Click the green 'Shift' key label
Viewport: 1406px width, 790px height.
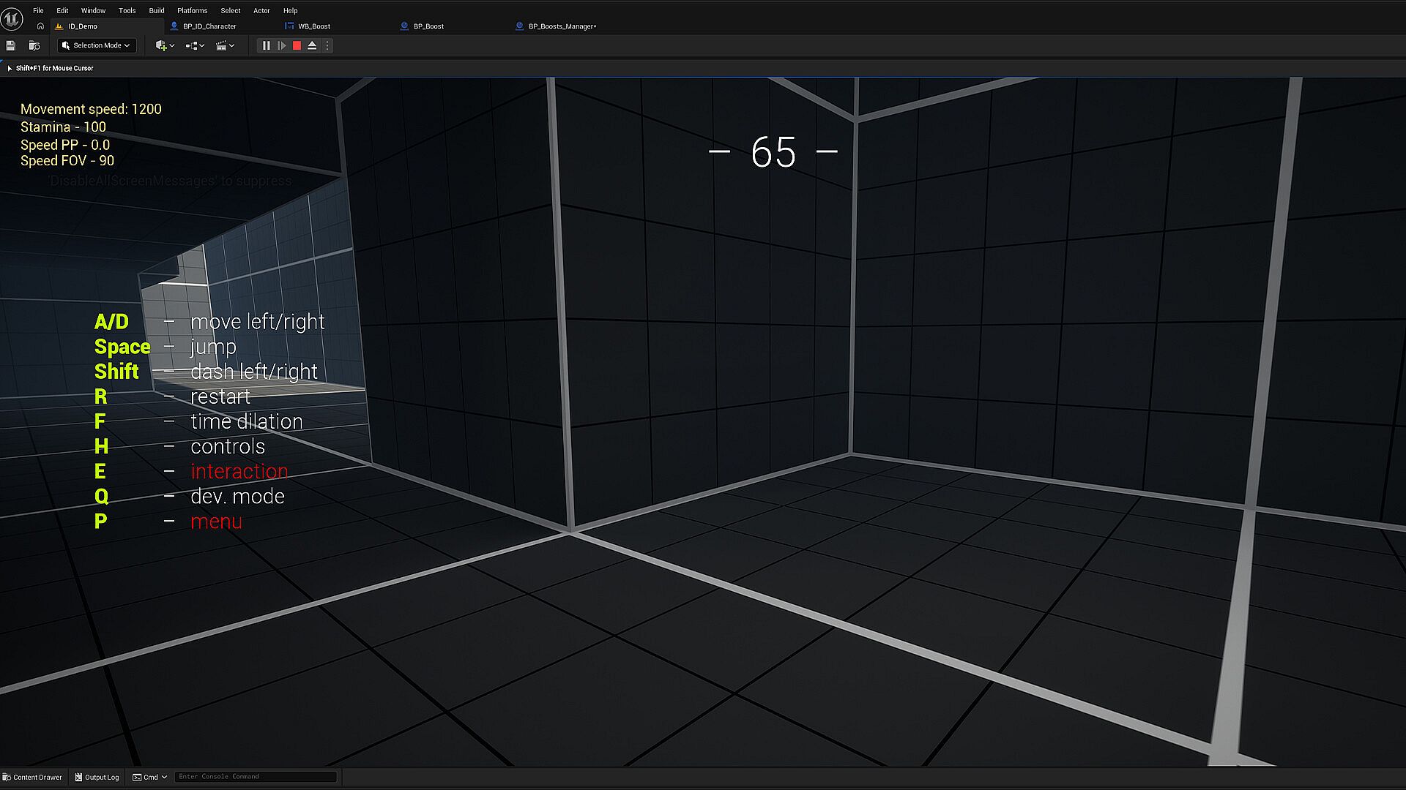tap(116, 372)
